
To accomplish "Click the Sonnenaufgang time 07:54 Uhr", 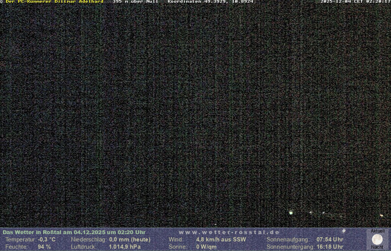I will [x=330, y=240].
